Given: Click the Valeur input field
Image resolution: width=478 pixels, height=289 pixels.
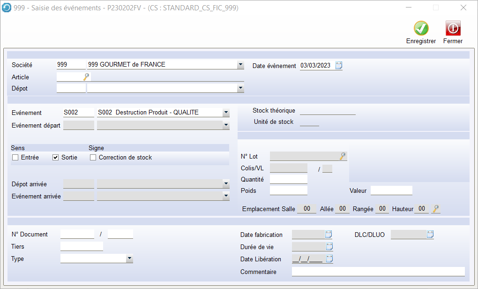Looking at the screenshot, I should click(x=391, y=190).
